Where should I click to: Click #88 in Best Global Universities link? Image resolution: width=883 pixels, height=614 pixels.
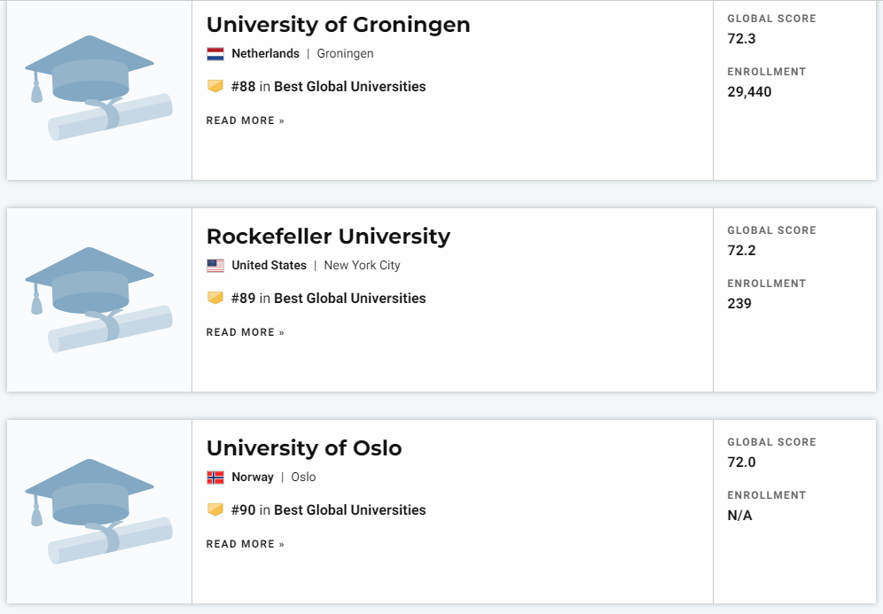328,86
